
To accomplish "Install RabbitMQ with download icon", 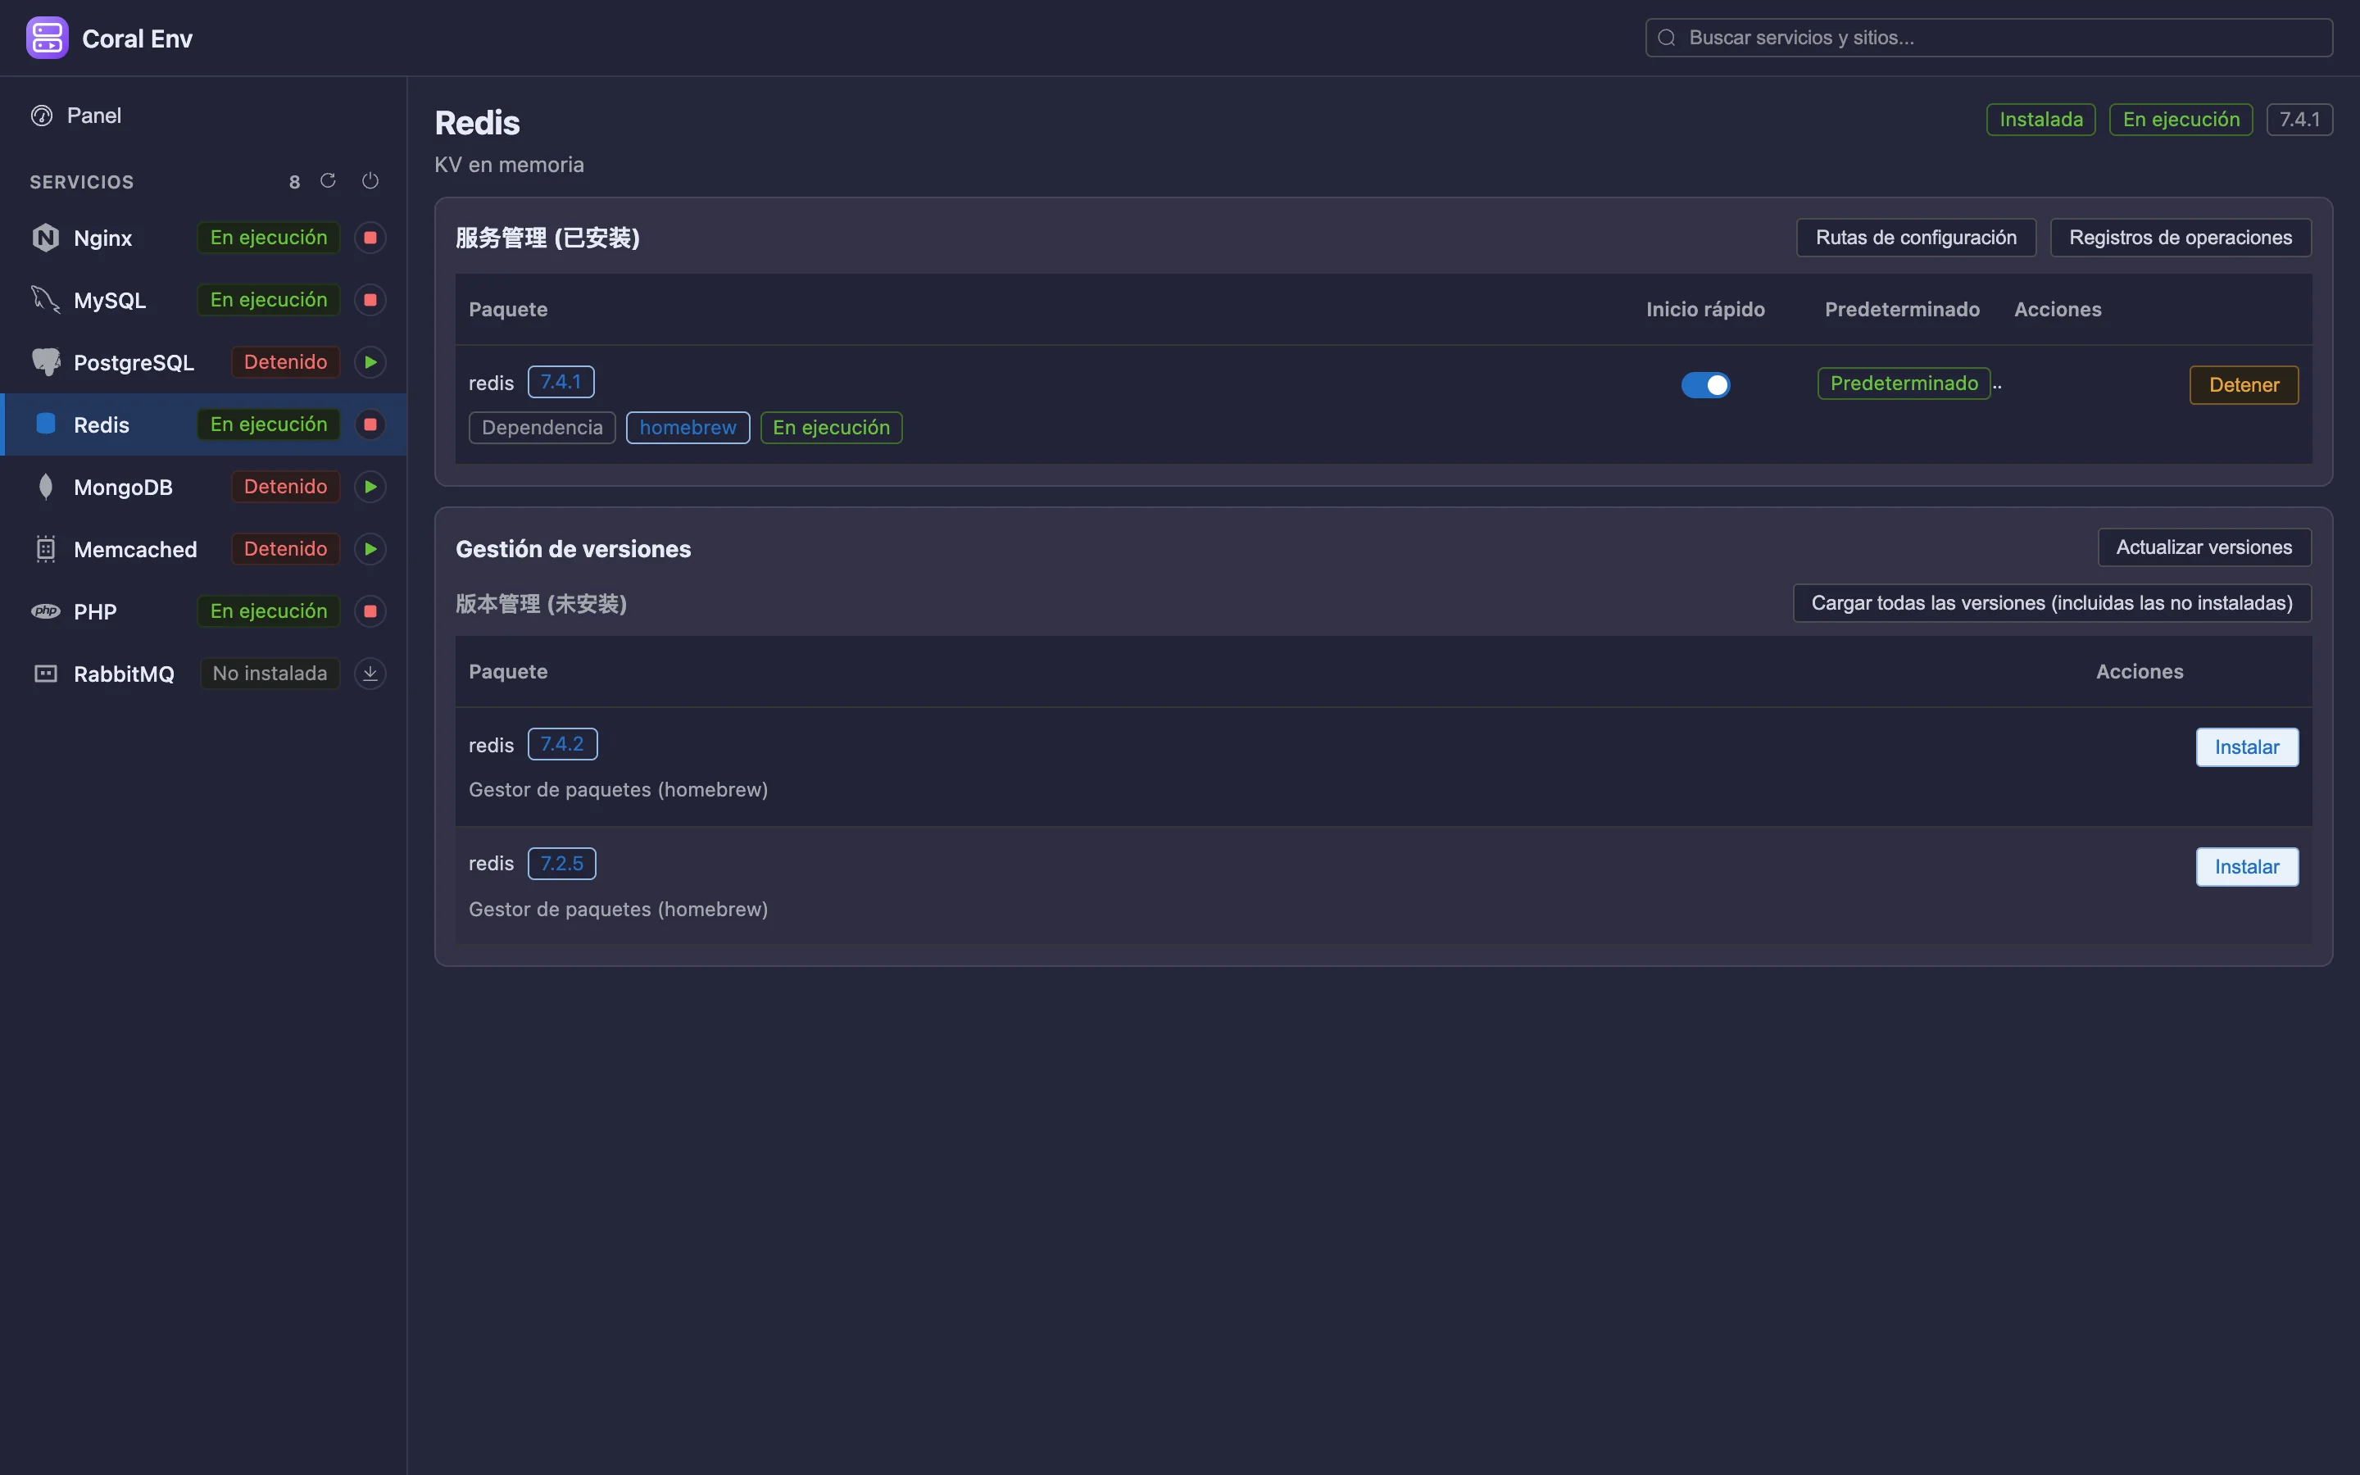I will coord(370,673).
